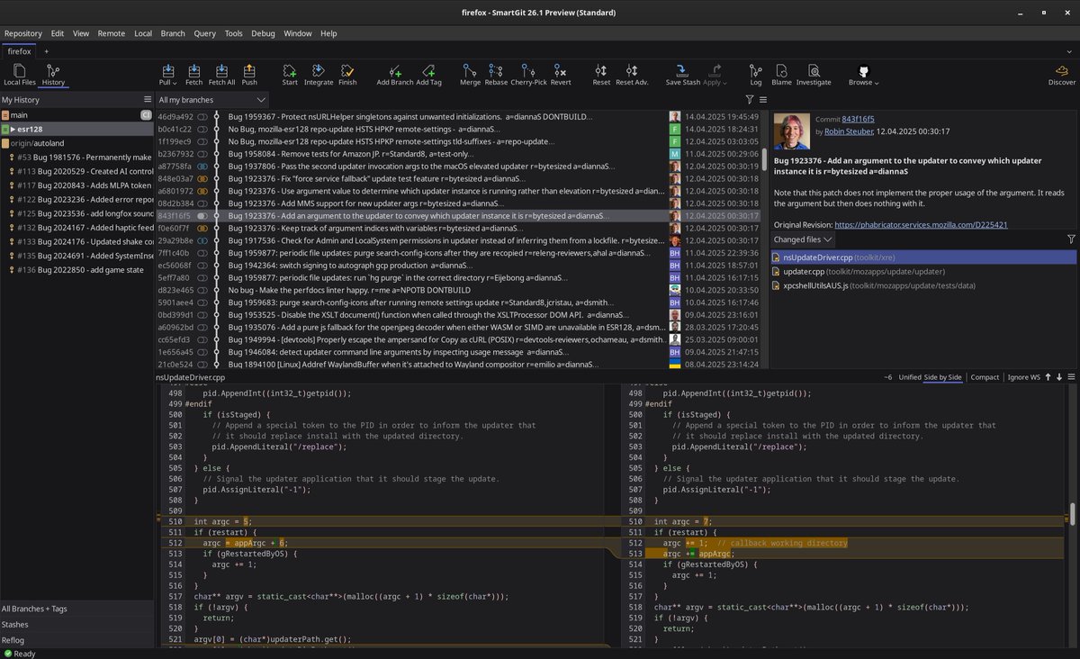Click Add Branch in the toolbar

395,74
